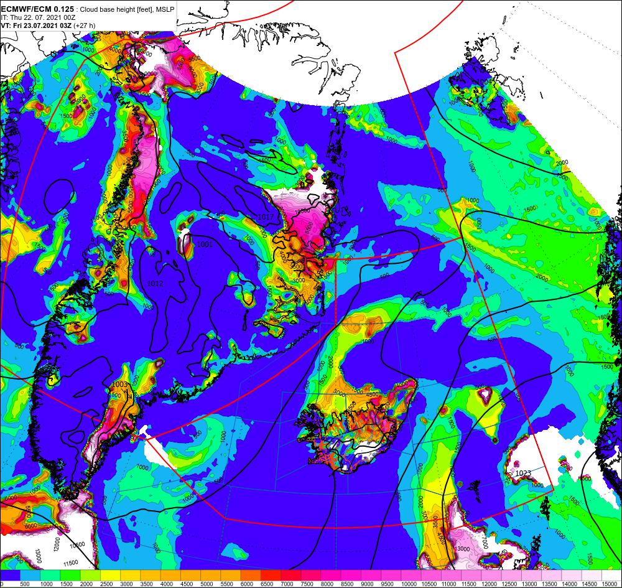622x588 pixels.
Task: Click the 'ECMWF/ECM 0.125' model title
Action: pyautogui.click(x=37, y=9)
